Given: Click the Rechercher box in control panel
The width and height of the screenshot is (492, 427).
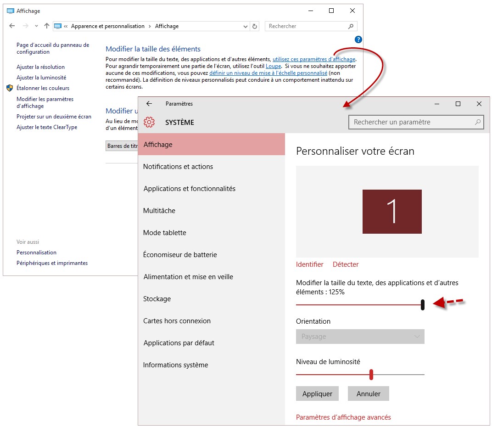Looking at the screenshot, I should click(311, 26).
